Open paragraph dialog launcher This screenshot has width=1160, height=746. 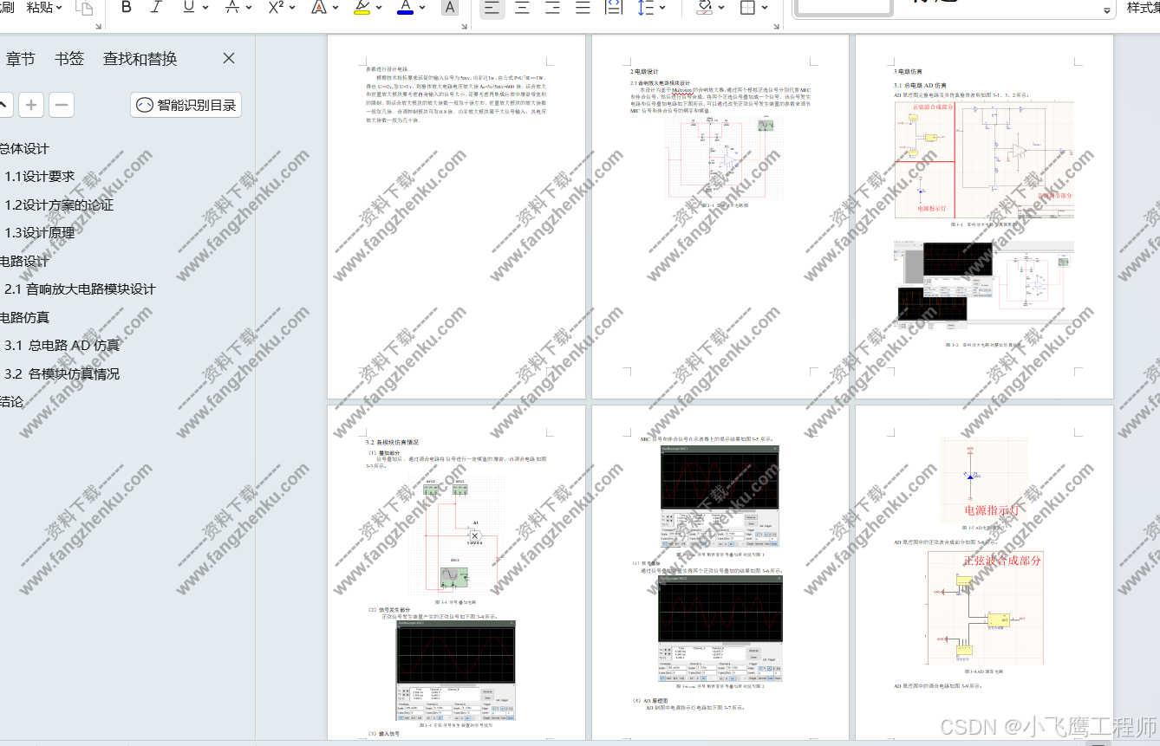coord(777,26)
